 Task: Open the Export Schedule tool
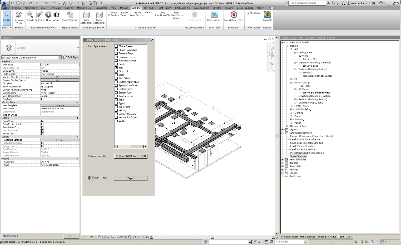coord(70,18)
